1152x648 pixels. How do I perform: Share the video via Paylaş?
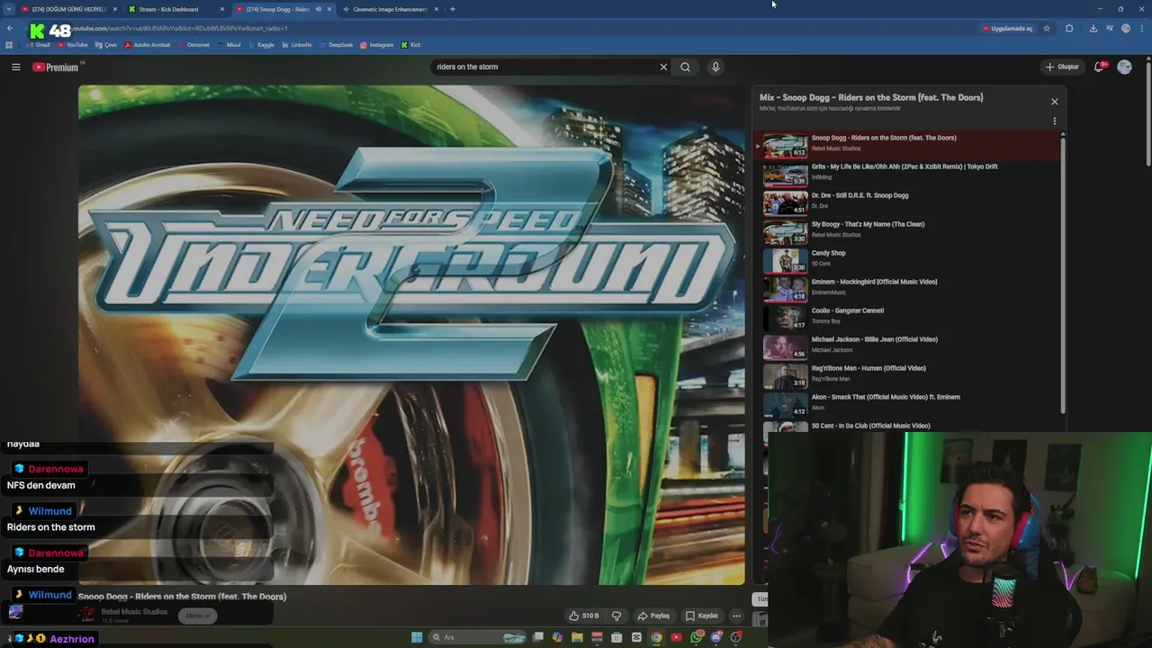653,616
